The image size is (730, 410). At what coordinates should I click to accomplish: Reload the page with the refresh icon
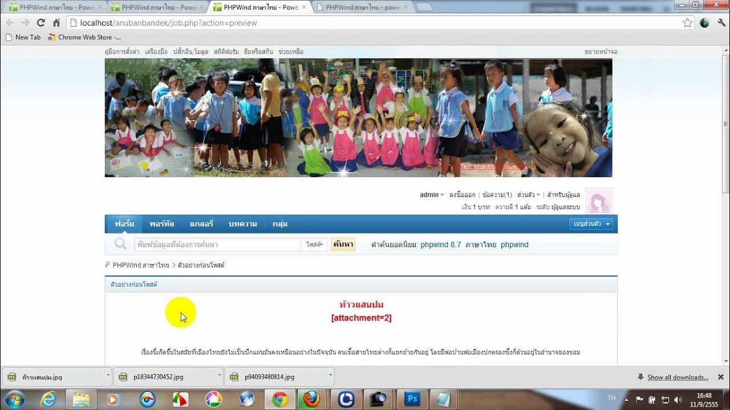pyautogui.click(x=40, y=23)
